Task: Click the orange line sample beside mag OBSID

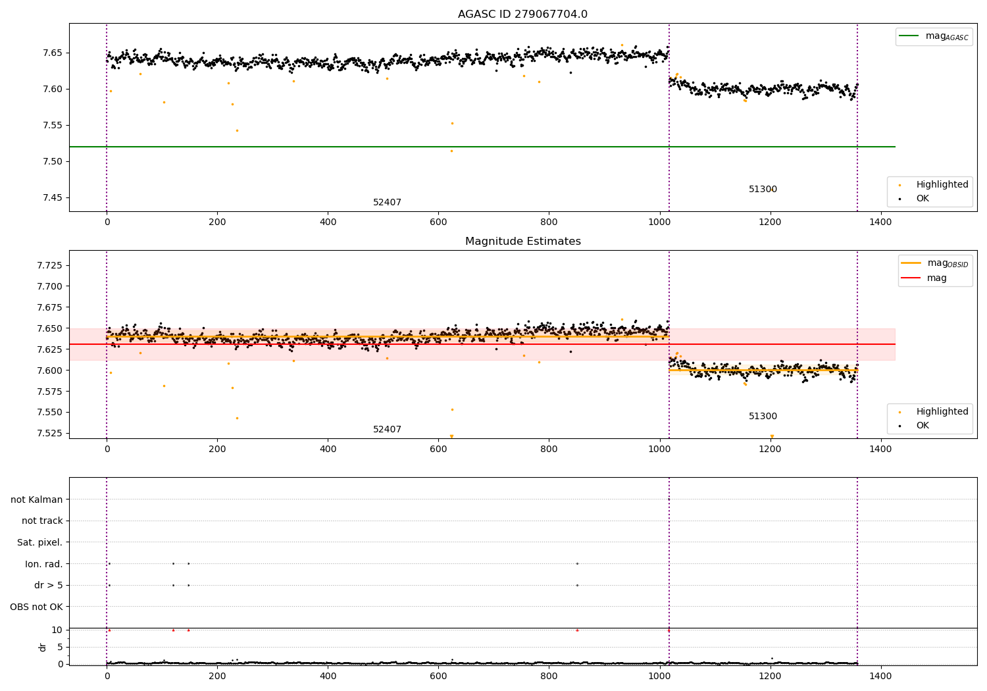Action: coord(911,263)
